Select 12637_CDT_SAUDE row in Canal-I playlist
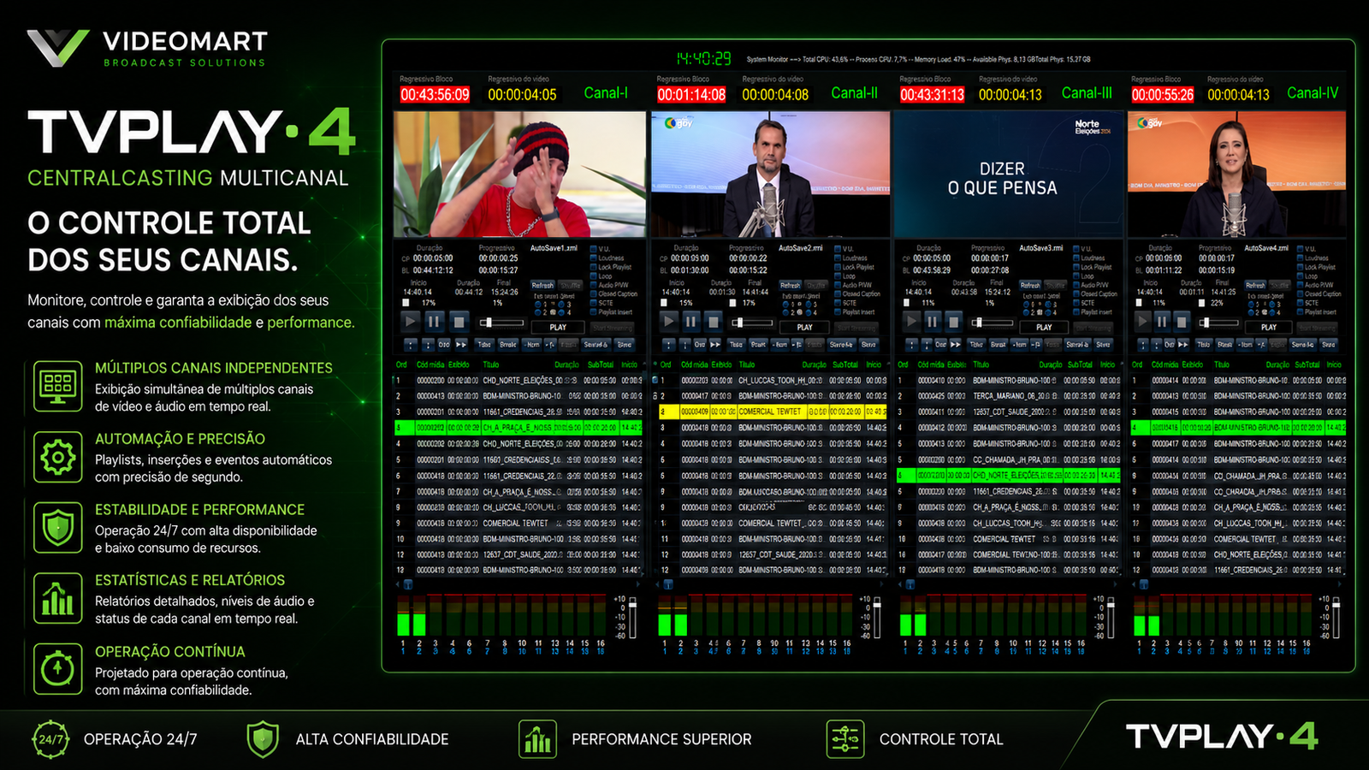 (x=519, y=554)
